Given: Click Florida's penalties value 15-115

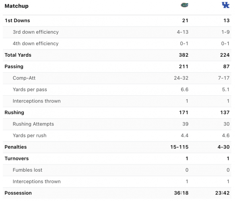Looking at the screenshot, I should click(x=179, y=147).
